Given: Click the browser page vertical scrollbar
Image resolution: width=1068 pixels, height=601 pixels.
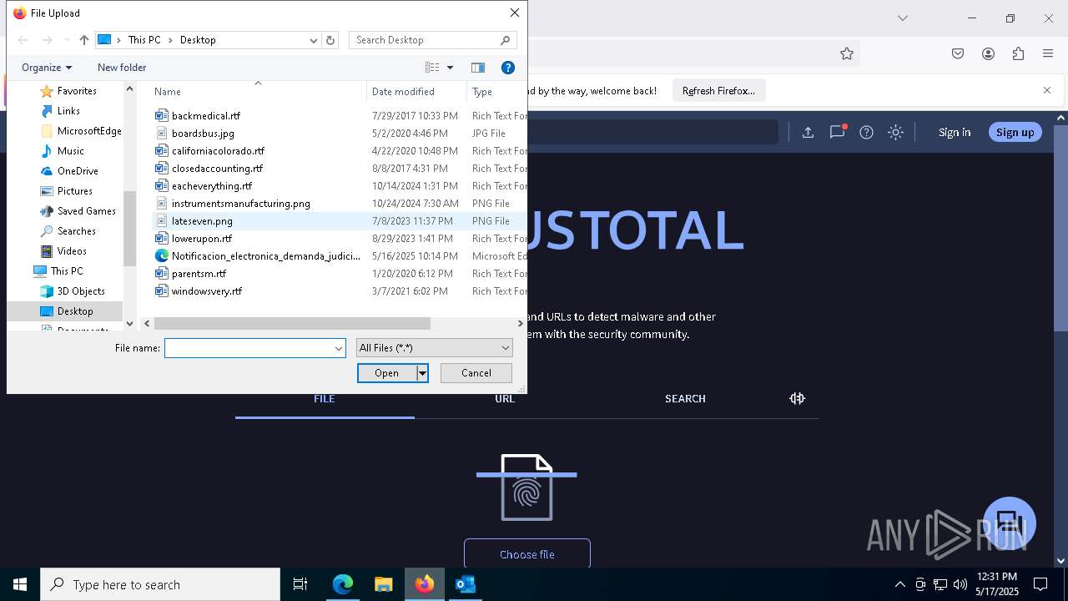Looking at the screenshot, I should (x=1060, y=227).
